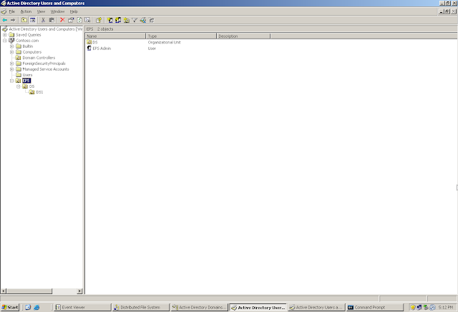Click the 5:12 PM clock
The image size is (458, 312).
(x=446, y=307)
